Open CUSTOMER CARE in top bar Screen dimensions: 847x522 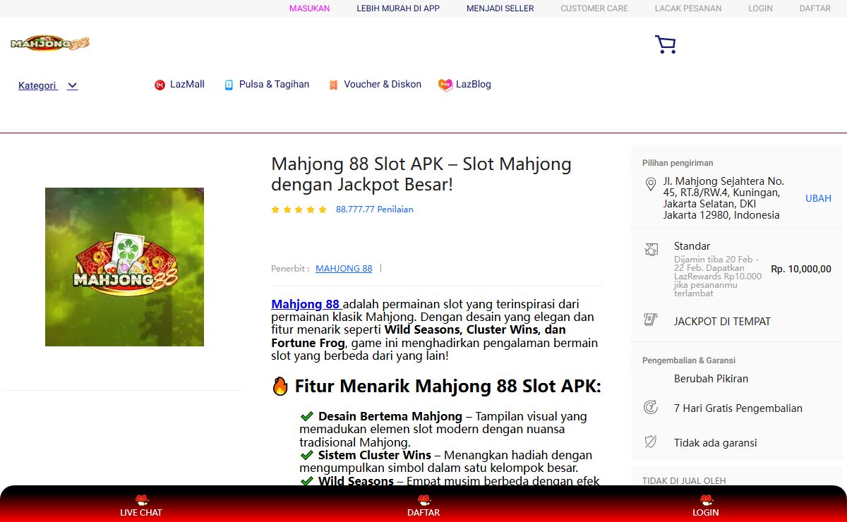594,8
